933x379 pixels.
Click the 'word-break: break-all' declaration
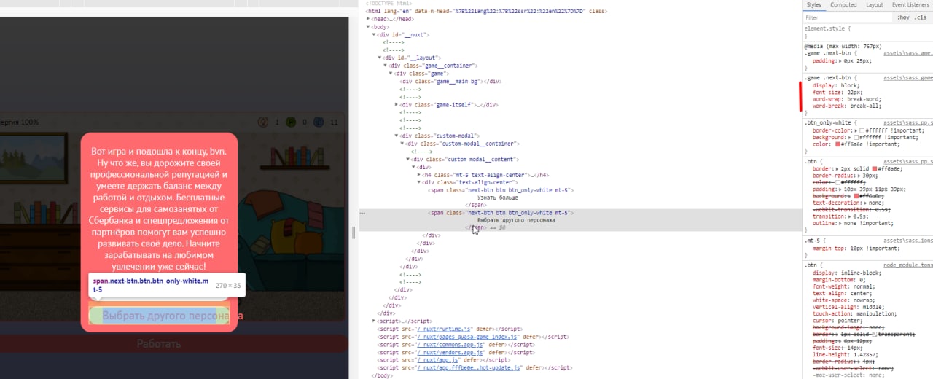point(846,106)
